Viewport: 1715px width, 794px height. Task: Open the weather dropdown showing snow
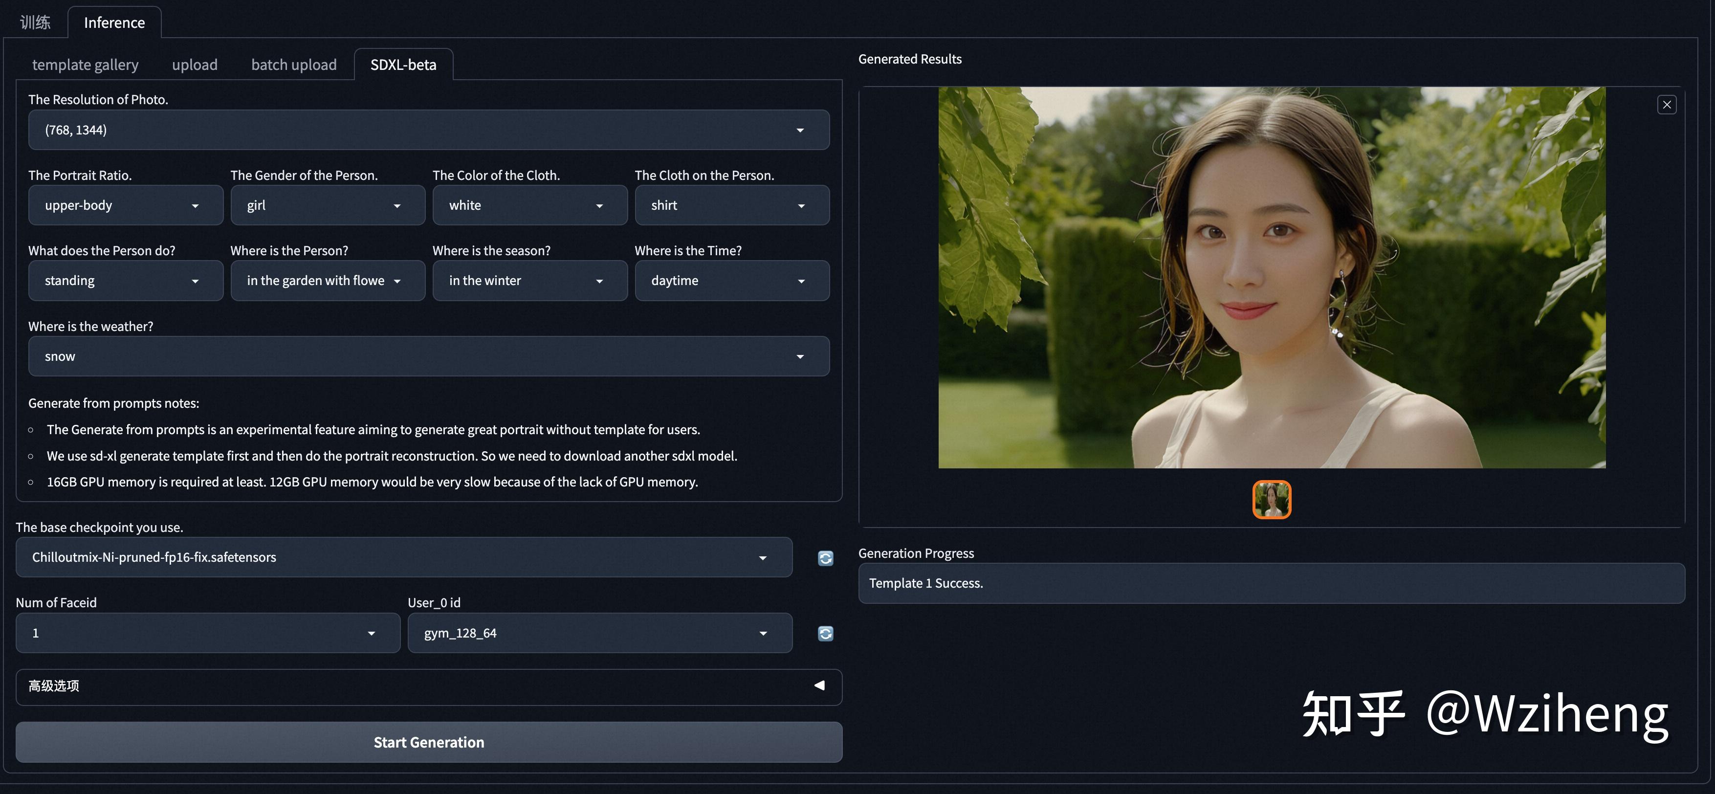[x=428, y=357]
